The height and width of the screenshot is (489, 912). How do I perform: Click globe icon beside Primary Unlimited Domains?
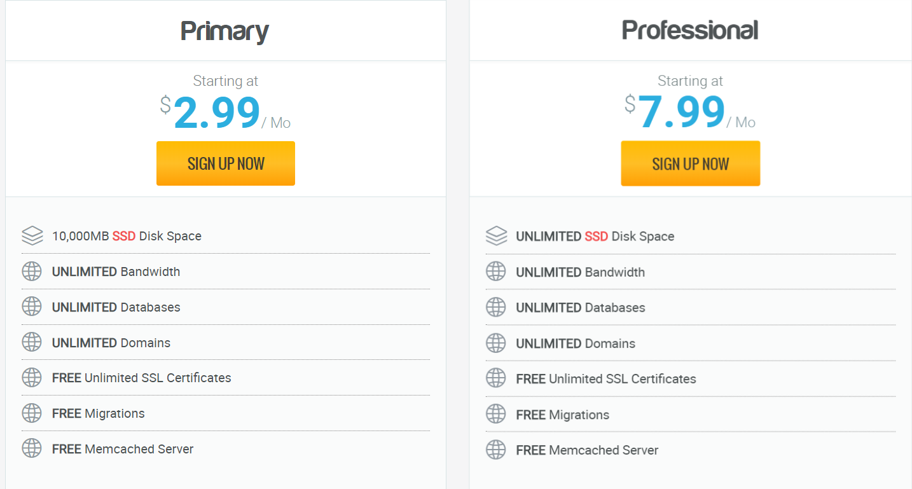tap(32, 343)
